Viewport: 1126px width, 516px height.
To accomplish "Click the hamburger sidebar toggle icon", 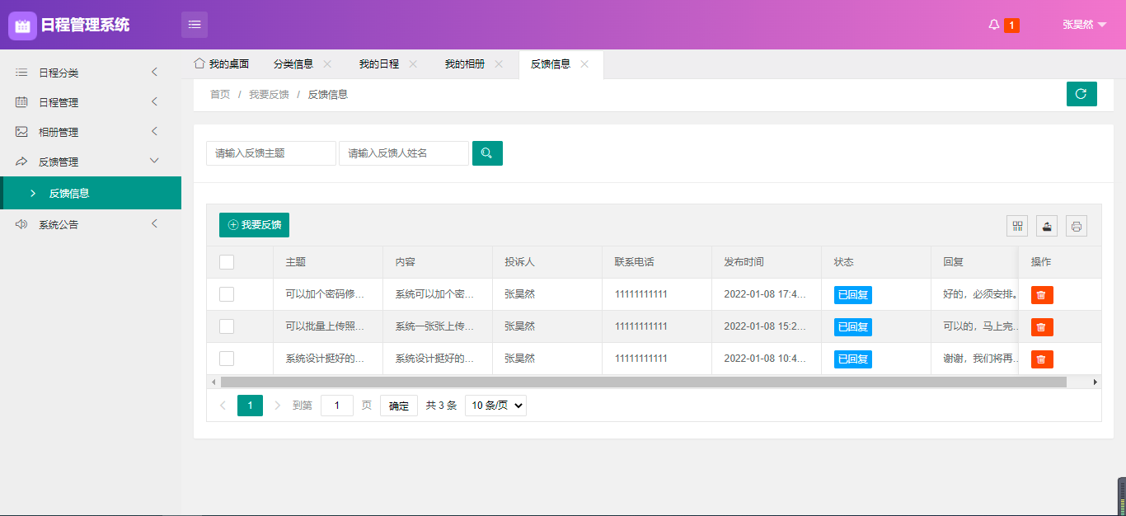I will (x=195, y=25).
